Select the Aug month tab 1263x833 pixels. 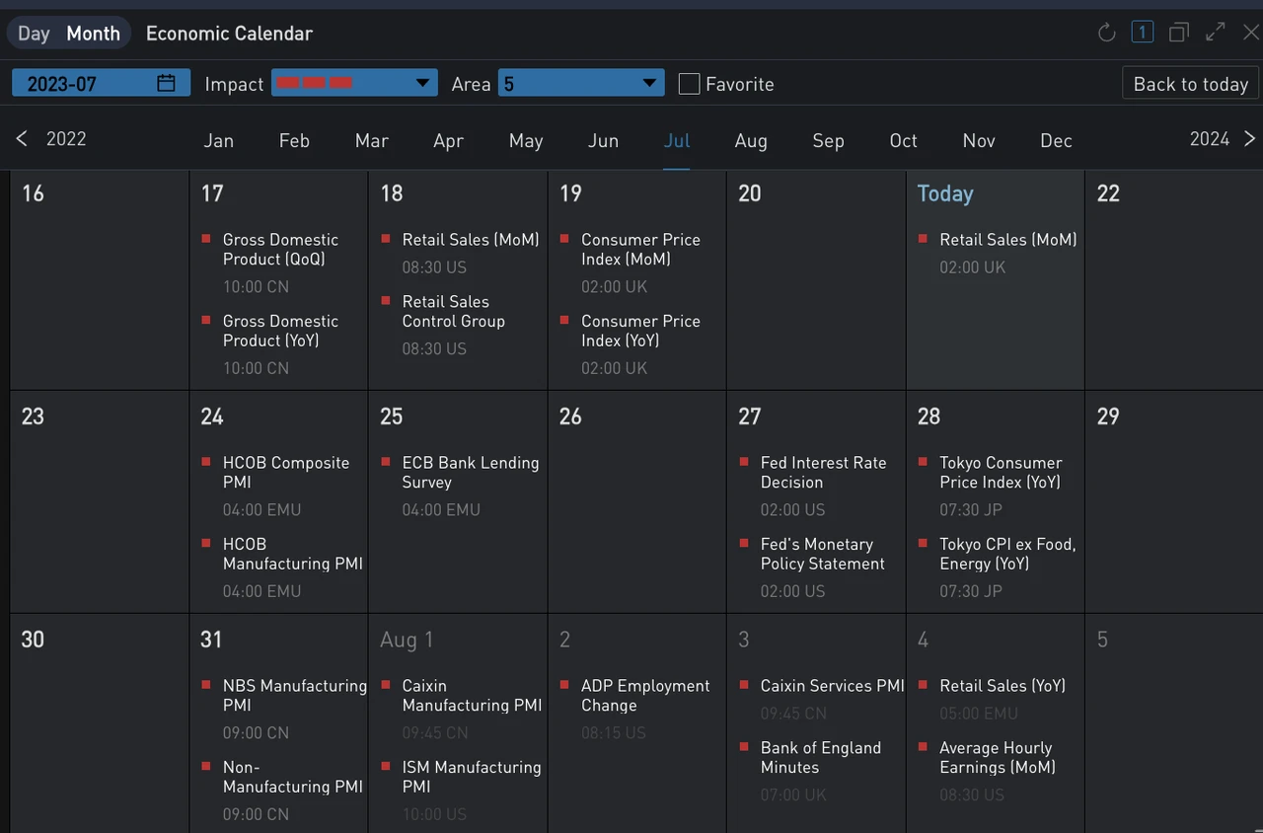[751, 140]
